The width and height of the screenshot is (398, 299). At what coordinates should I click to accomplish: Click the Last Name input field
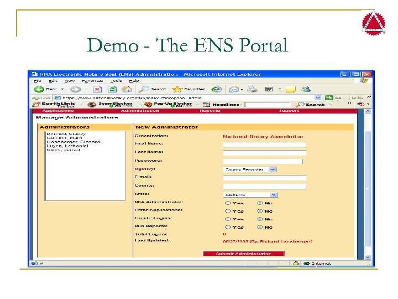click(x=264, y=153)
